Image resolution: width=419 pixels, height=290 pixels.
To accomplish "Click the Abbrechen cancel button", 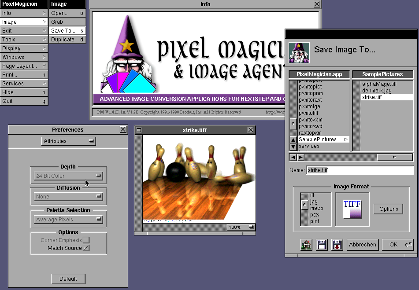I will [362, 245].
